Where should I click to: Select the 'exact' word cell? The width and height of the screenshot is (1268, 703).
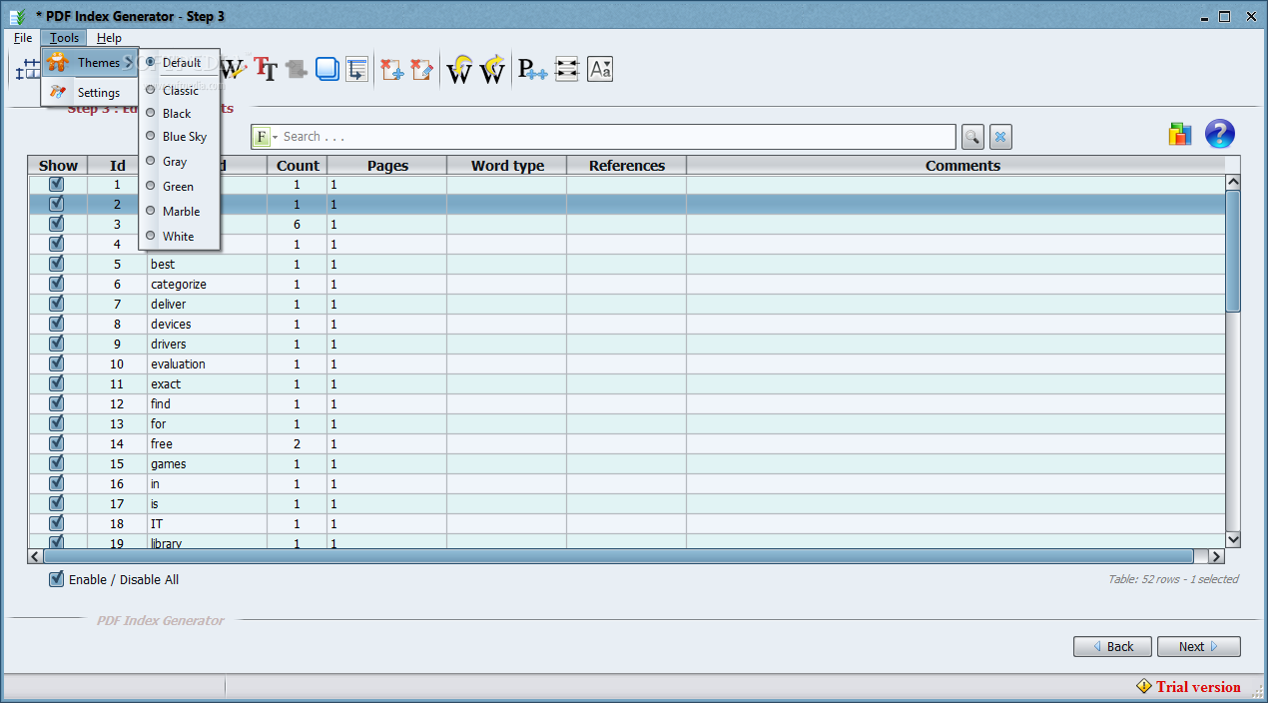point(207,383)
